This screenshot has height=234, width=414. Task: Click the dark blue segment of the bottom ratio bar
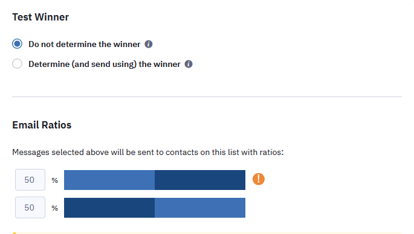pos(109,207)
